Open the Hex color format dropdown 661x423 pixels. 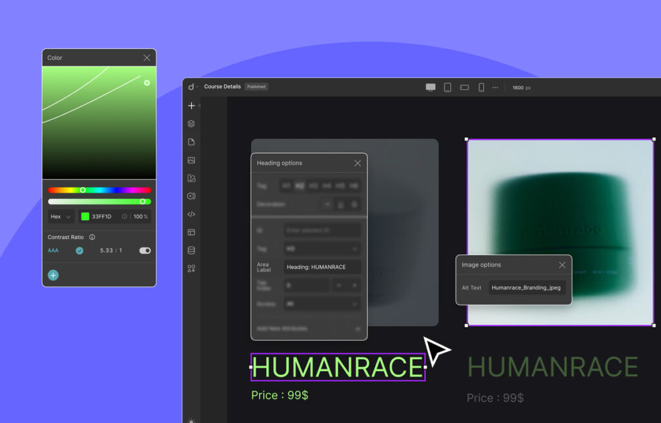tap(61, 216)
